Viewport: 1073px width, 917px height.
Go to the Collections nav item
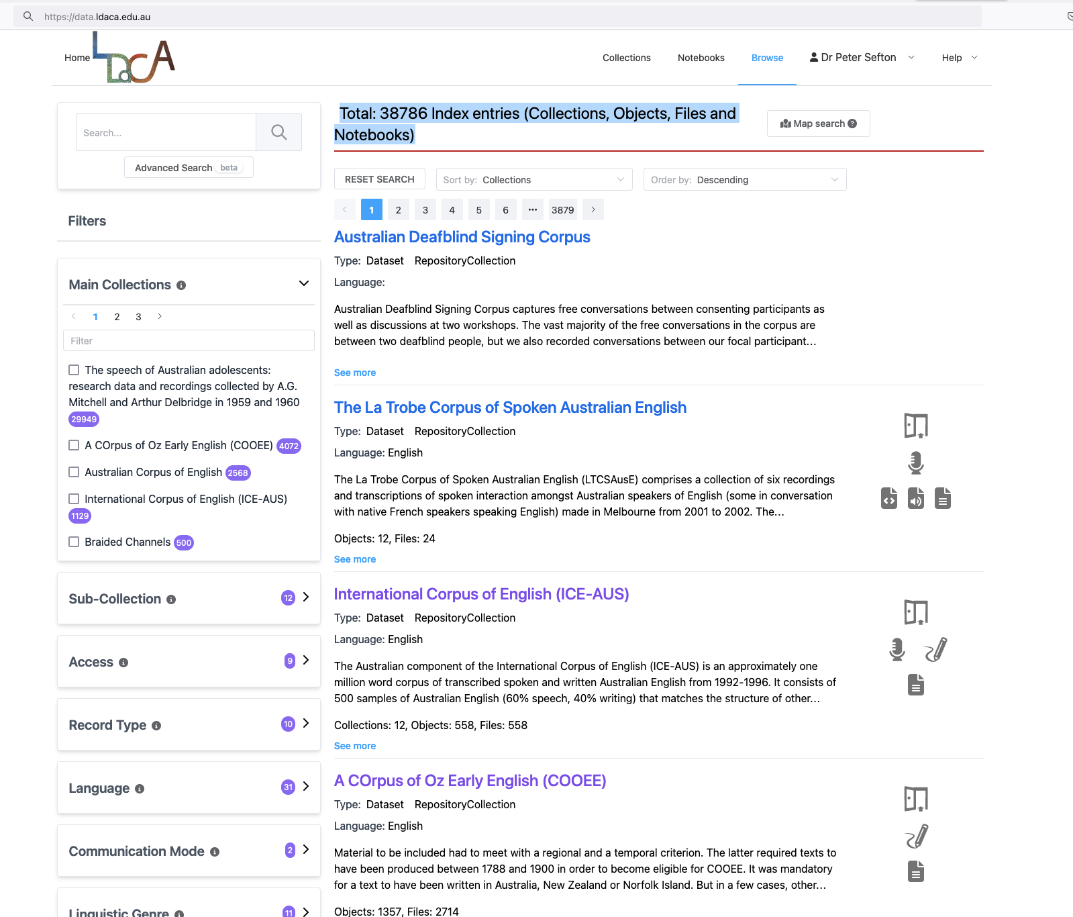click(x=627, y=58)
